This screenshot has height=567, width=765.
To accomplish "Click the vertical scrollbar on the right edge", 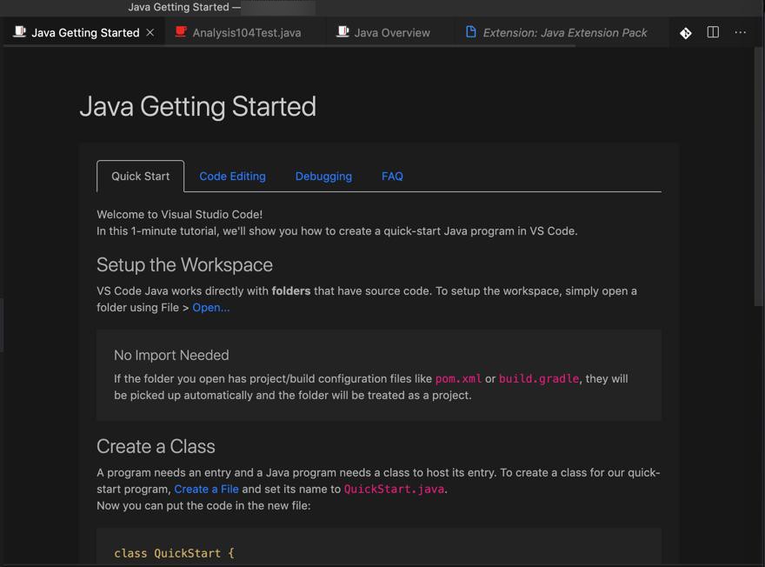I will tap(759, 174).
